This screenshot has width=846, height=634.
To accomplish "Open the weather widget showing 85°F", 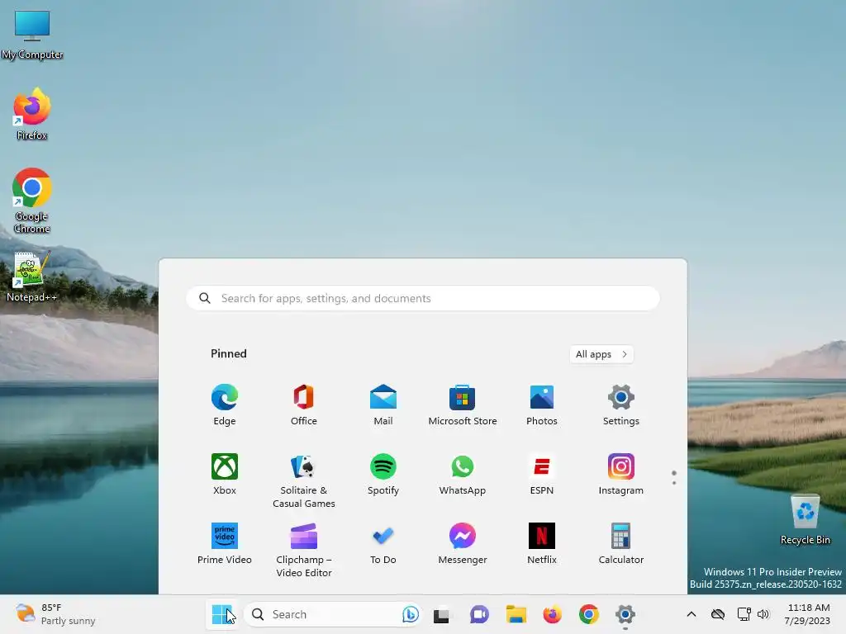I will pos(55,614).
